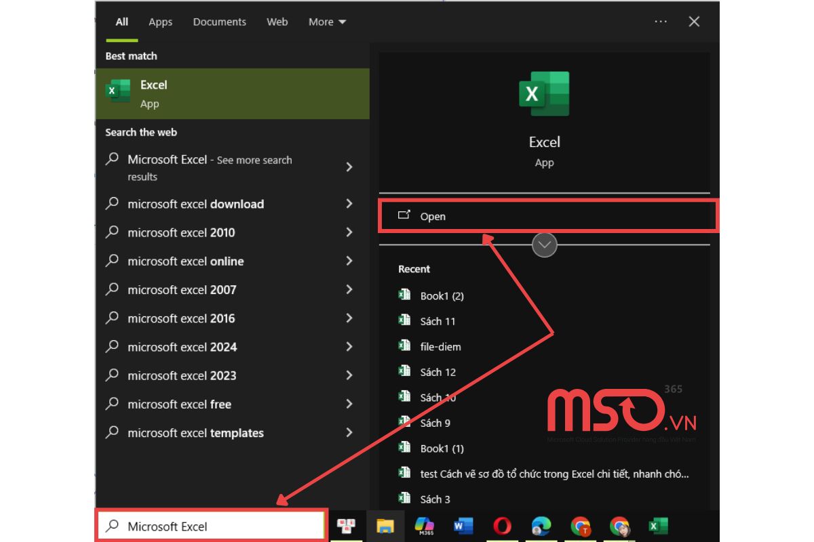Expand arrow for microsoft excel free

click(x=349, y=404)
